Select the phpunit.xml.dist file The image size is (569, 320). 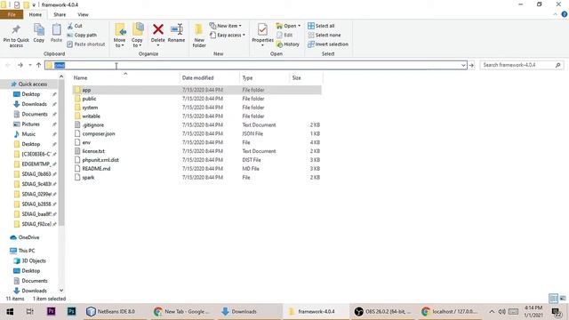click(196, 160)
